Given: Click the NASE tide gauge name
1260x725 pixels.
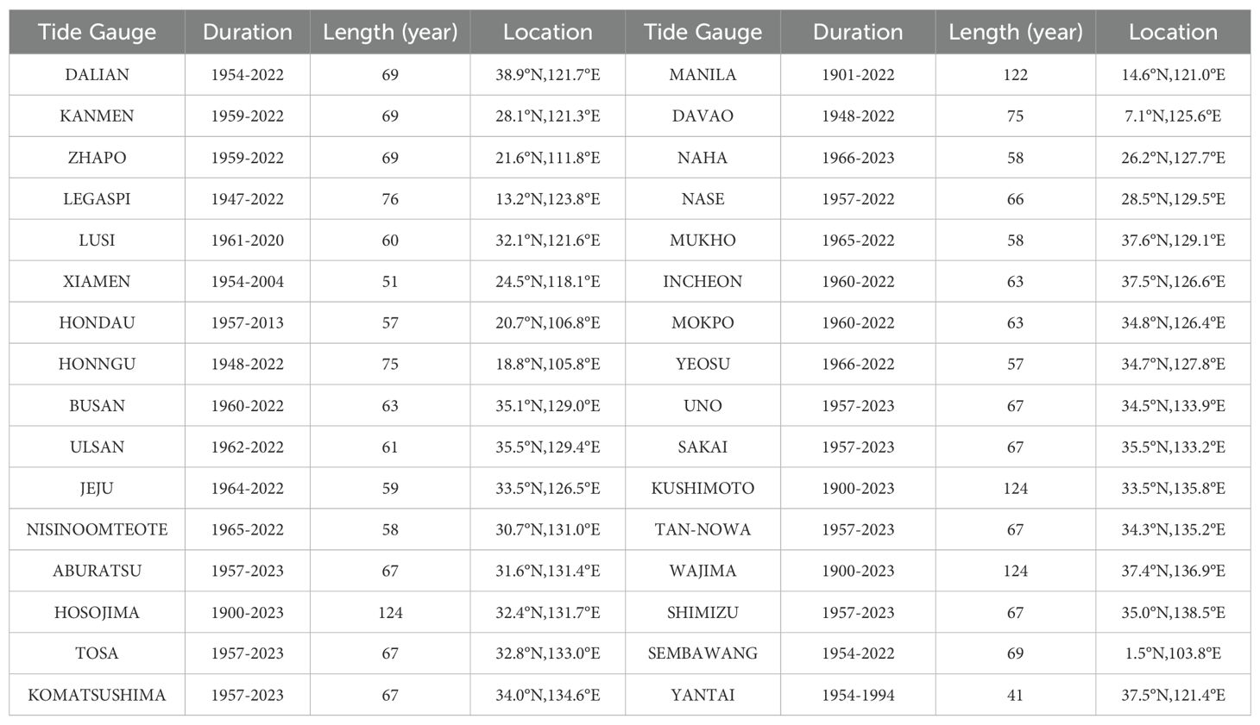Looking at the screenshot, I should pos(702,199).
